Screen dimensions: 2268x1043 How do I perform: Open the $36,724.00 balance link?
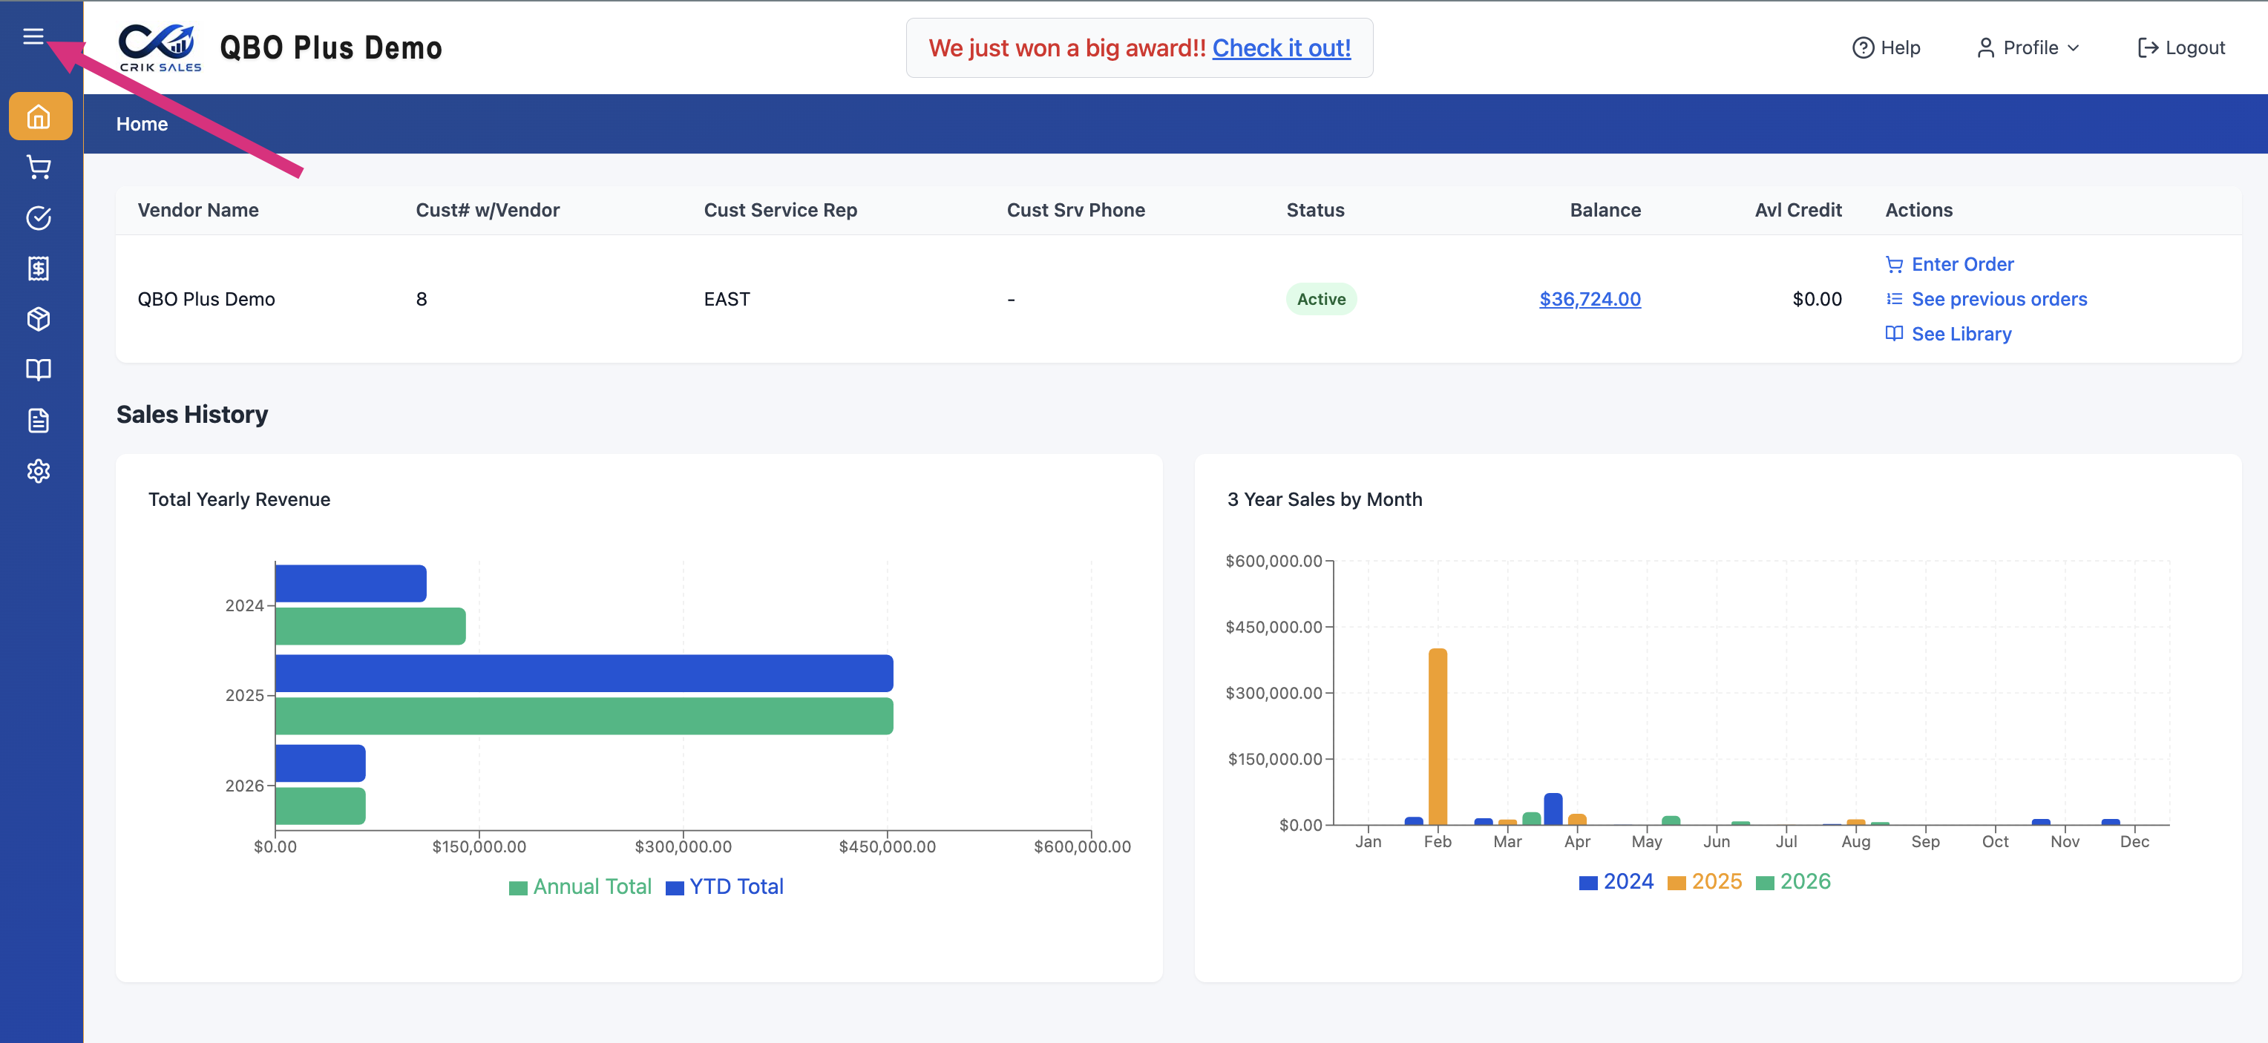point(1589,299)
